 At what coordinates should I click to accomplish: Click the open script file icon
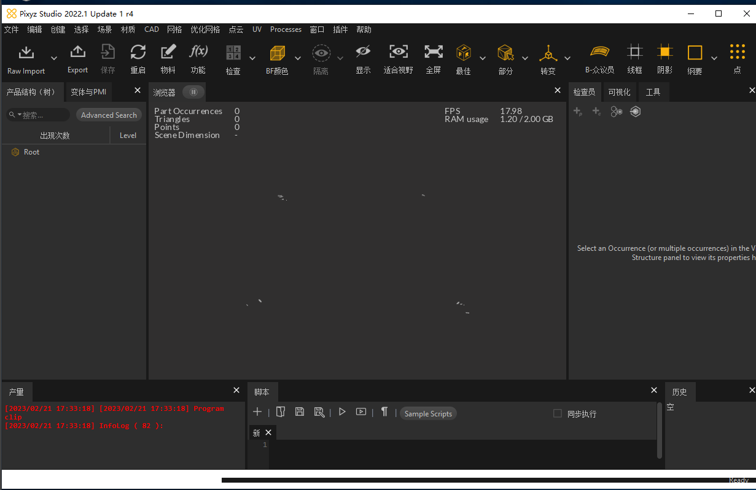click(x=281, y=412)
